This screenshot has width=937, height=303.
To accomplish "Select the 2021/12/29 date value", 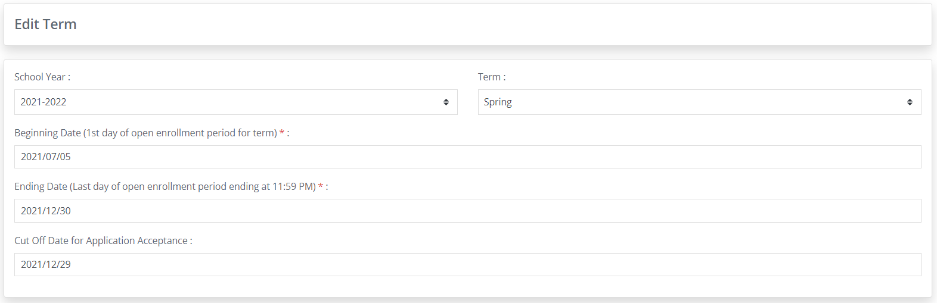I will pyautogui.click(x=46, y=265).
